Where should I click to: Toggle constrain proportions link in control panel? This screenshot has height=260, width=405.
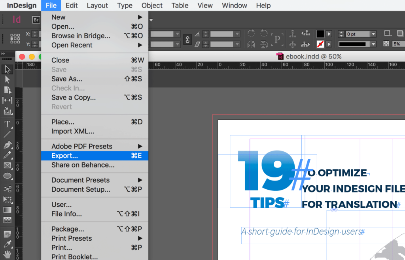tap(187, 39)
